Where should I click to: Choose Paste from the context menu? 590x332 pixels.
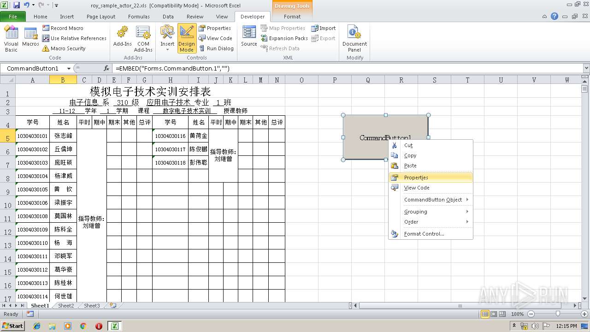431,166
